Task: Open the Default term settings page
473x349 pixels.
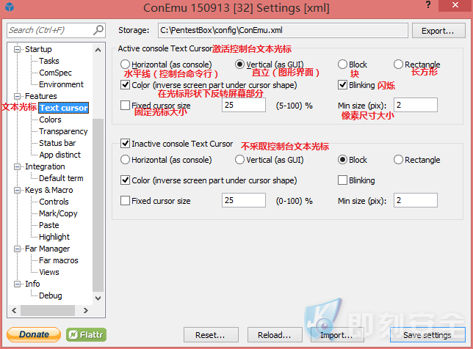Action: [x=61, y=178]
